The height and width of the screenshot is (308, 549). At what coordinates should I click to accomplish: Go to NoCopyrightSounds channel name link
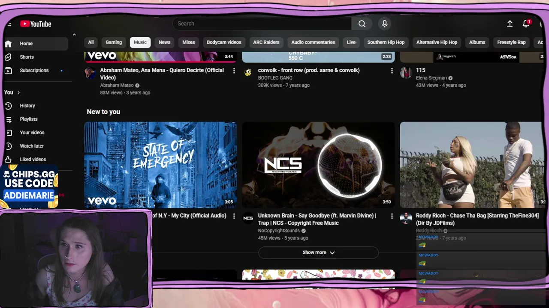(x=279, y=231)
